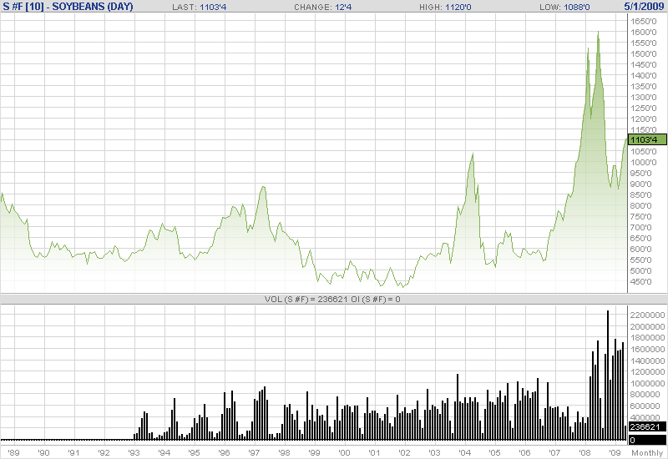Click the '09 year label on time axis
The width and height of the screenshot is (668, 459).
pos(615,452)
